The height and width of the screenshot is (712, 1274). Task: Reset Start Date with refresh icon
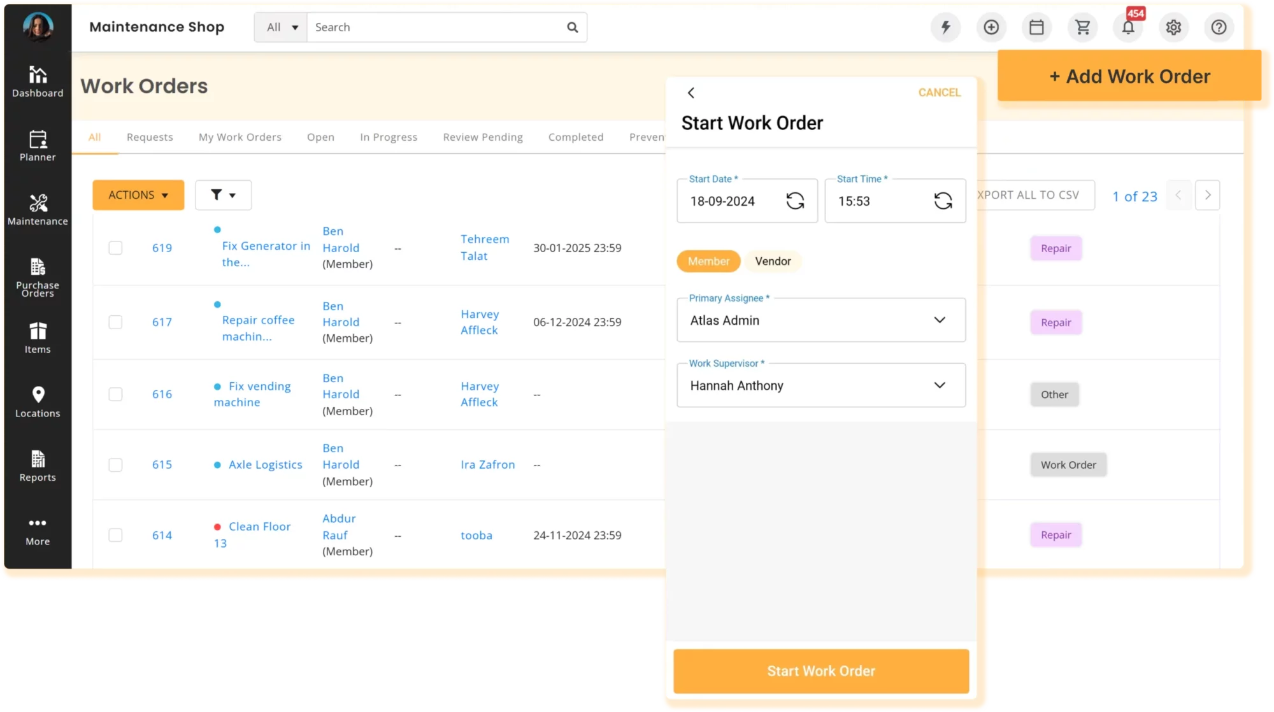(795, 201)
